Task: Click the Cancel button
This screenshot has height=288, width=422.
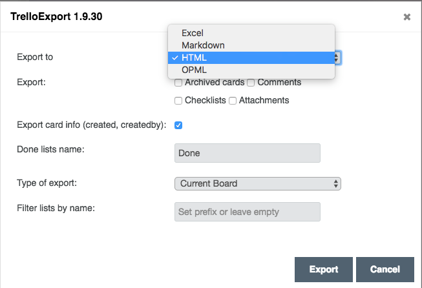Action: click(385, 269)
